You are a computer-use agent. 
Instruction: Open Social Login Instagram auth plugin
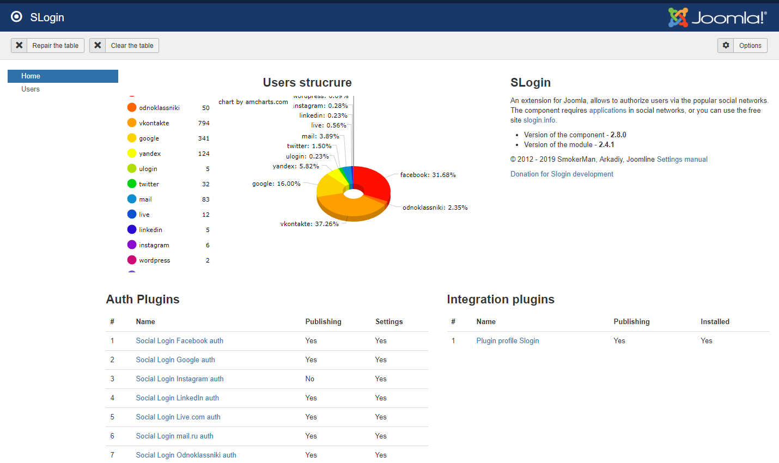pyautogui.click(x=179, y=379)
